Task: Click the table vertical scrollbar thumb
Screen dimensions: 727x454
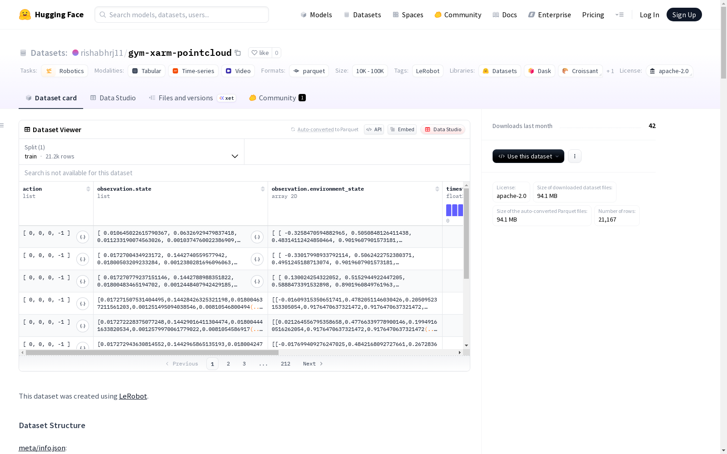Action: pos(466,233)
